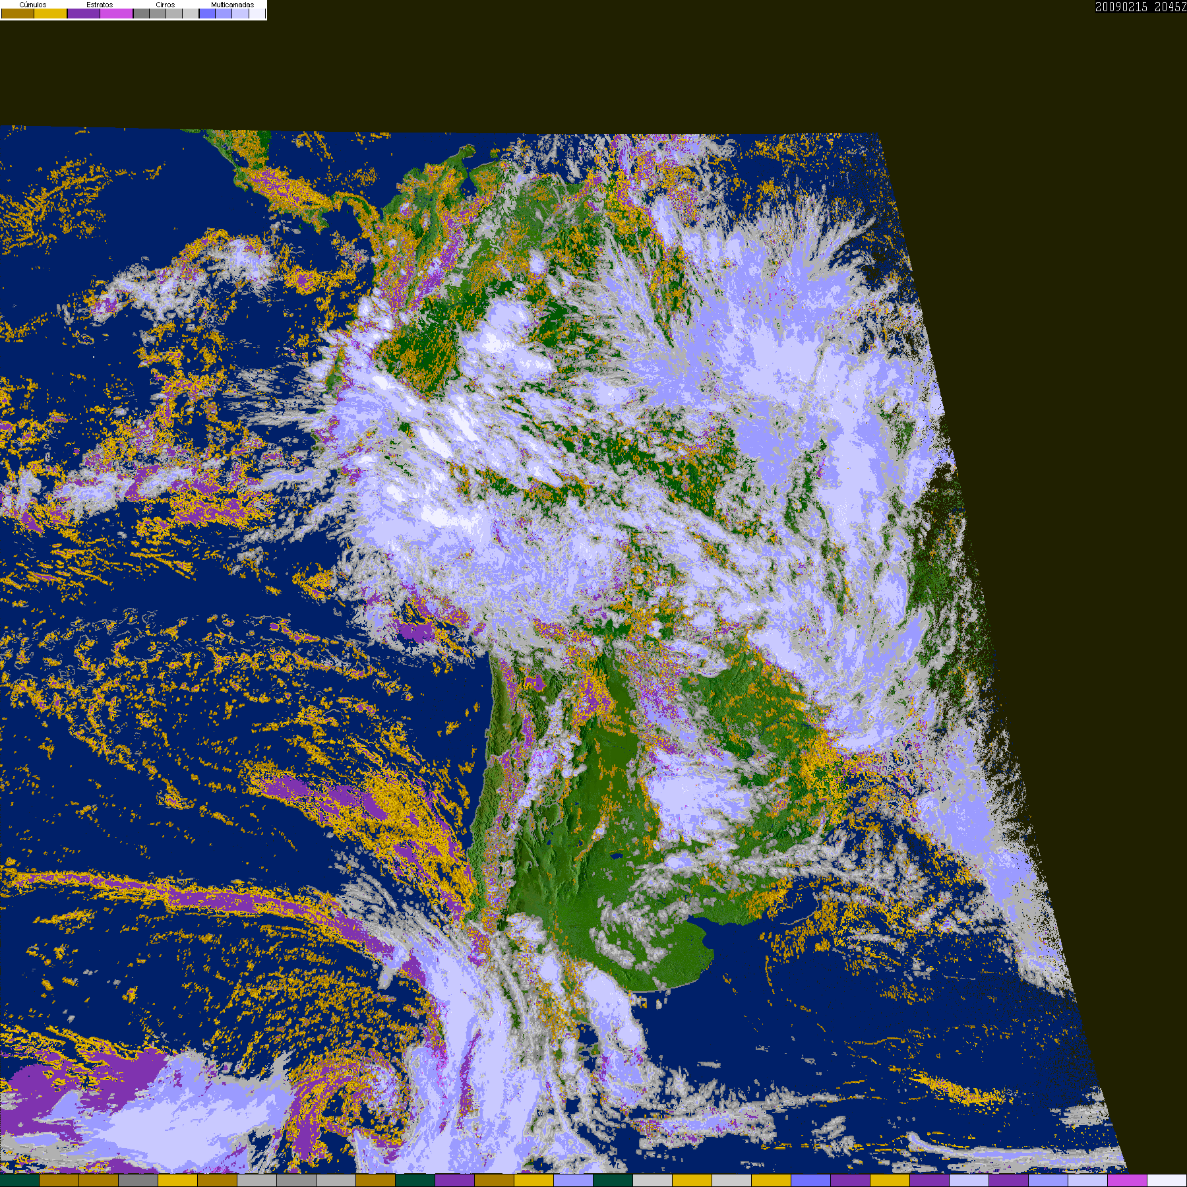Screen dimensions: 1187x1187
Task: Select the leftmost dark green bottom-strip cell
Action: point(20,1181)
